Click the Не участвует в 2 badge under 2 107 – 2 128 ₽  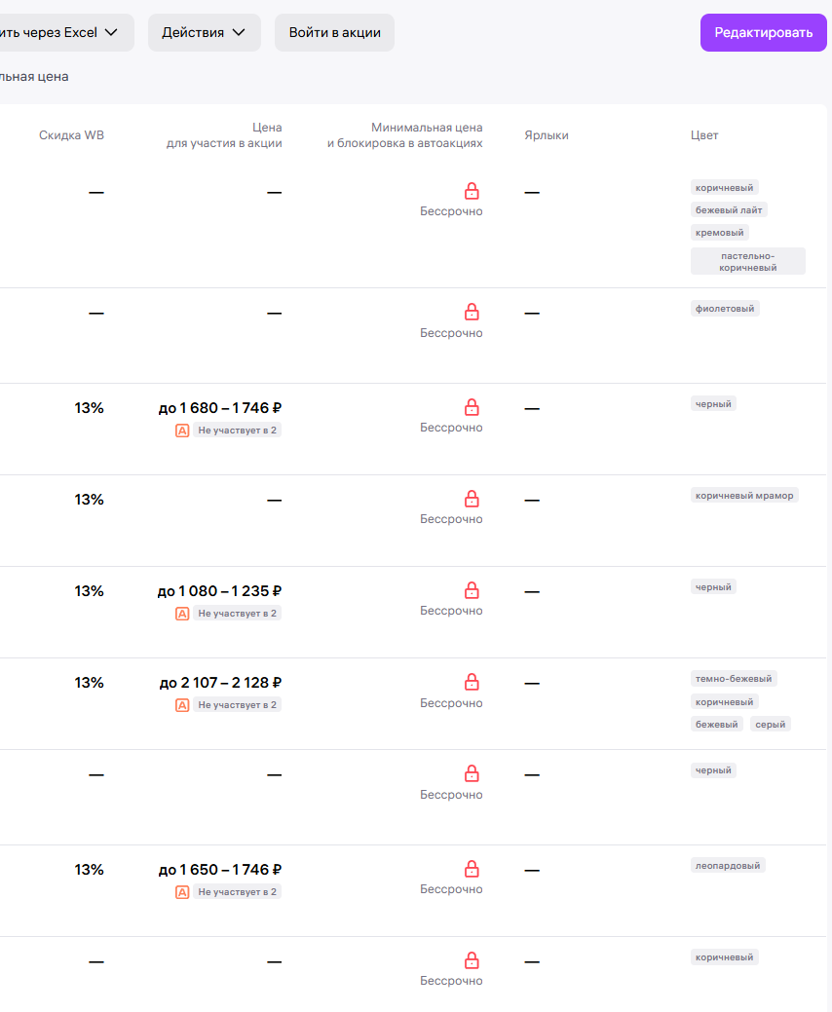[237, 705]
